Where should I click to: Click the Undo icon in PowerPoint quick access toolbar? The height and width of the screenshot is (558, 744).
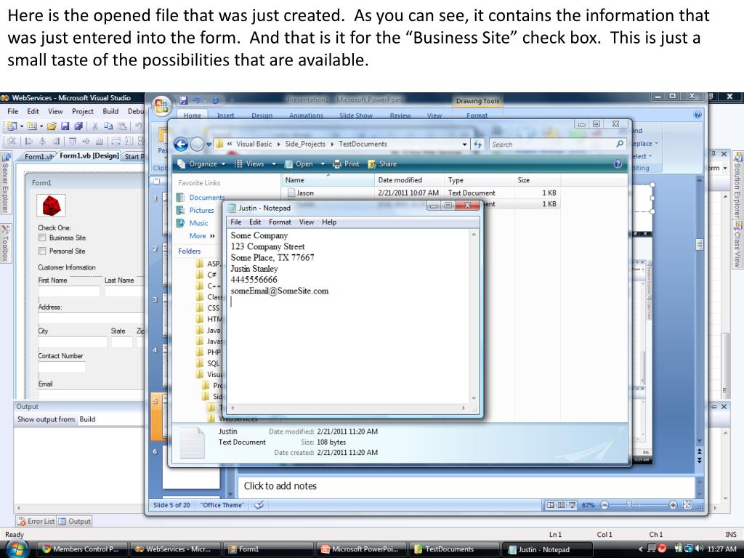196,100
